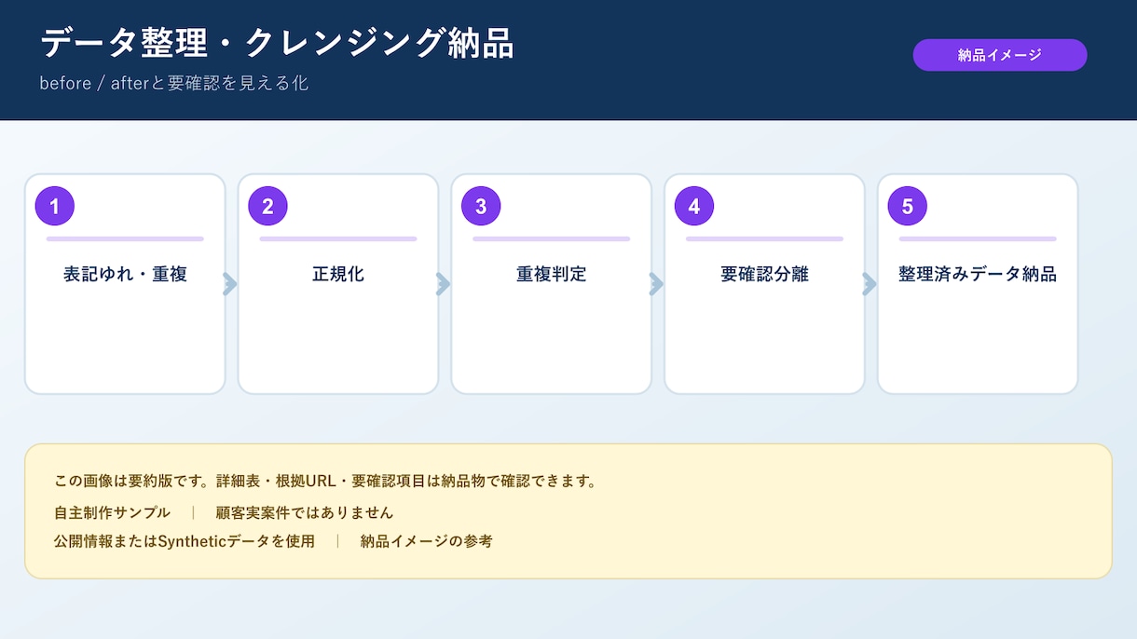Click the 自主制作サンプル text
Image resolution: width=1137 pixels, height=639 pixels.
click(x=113, y=512)
